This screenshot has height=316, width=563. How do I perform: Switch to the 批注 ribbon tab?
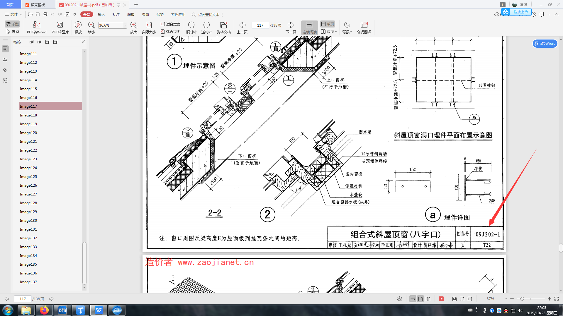tap(116, 14)
